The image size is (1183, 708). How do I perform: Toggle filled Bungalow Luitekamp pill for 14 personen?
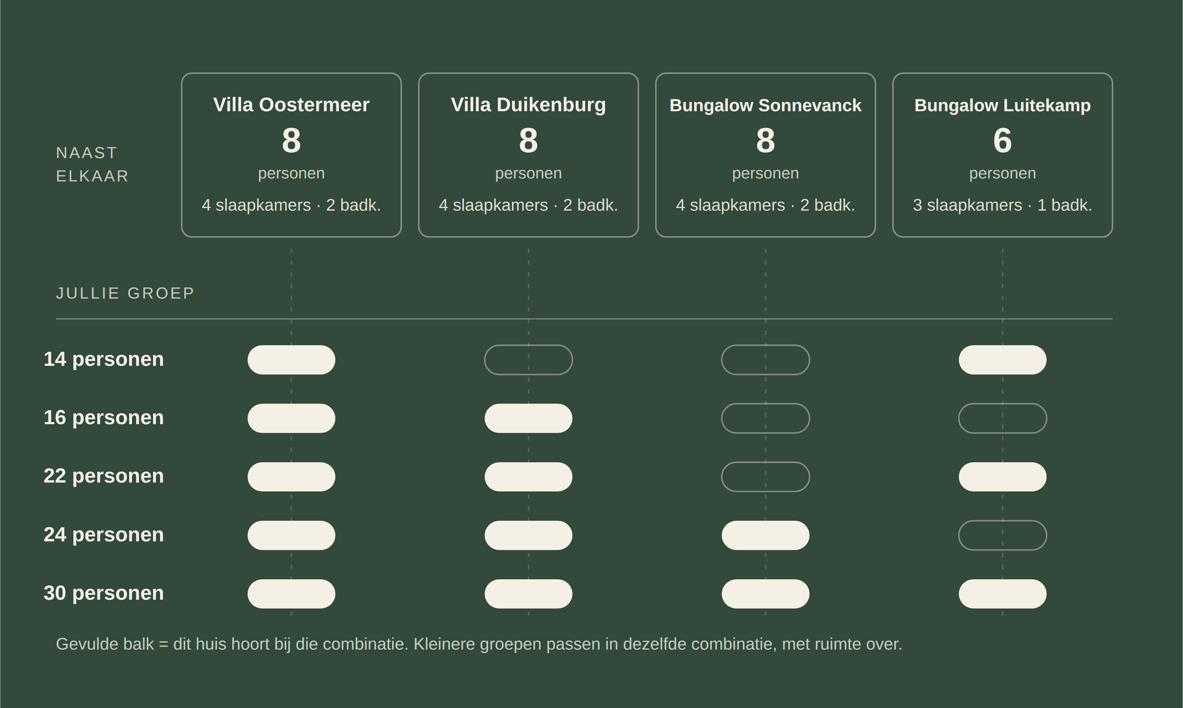tap(1003, 360)
